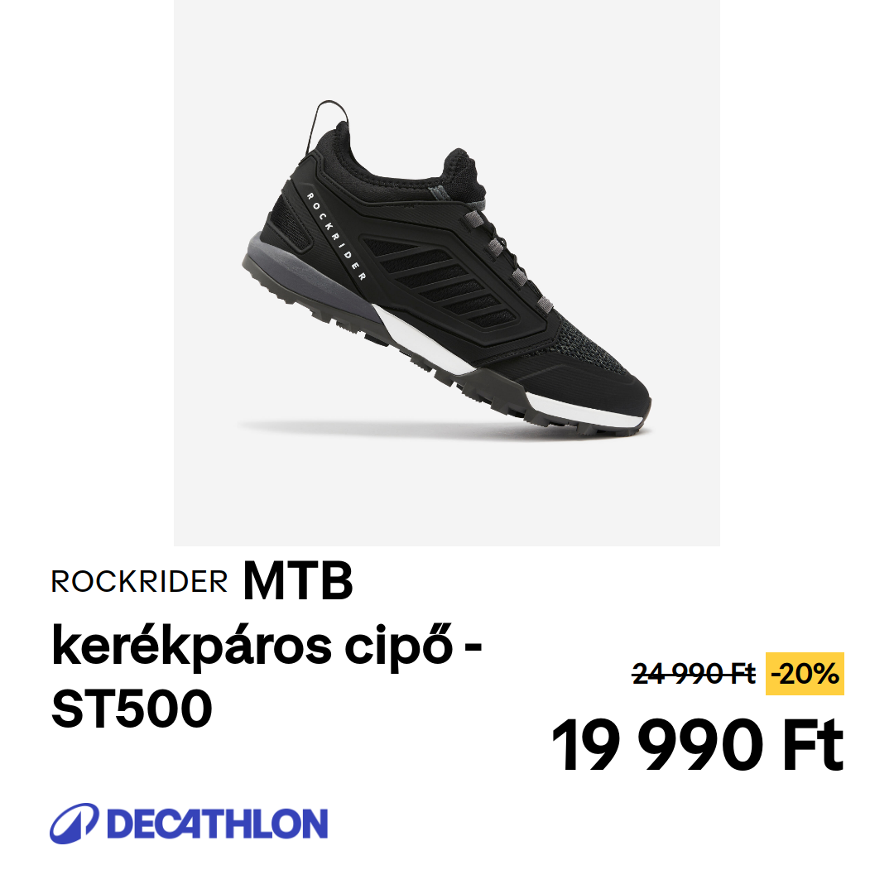Image resolution: width=894 pixels, height=894 pixels.
Task: Click the ROCKRIDER print on the shoe heel
Action: click(336, 237)
